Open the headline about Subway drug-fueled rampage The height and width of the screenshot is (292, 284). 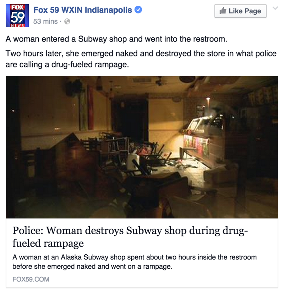tap(130, 237)
